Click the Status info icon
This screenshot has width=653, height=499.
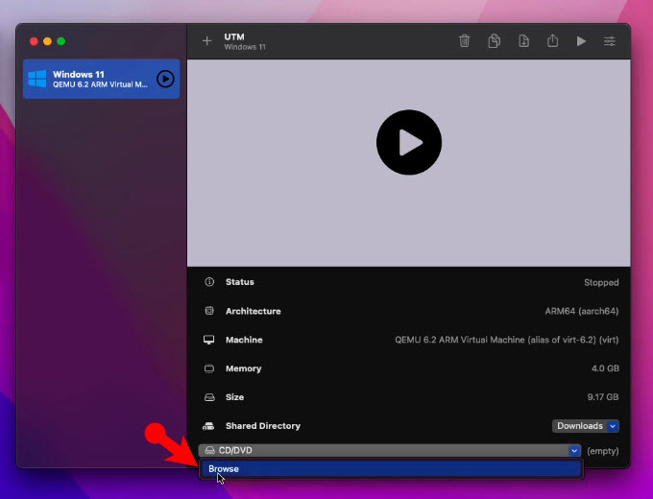pyautogui.click(x=209, y=282)
